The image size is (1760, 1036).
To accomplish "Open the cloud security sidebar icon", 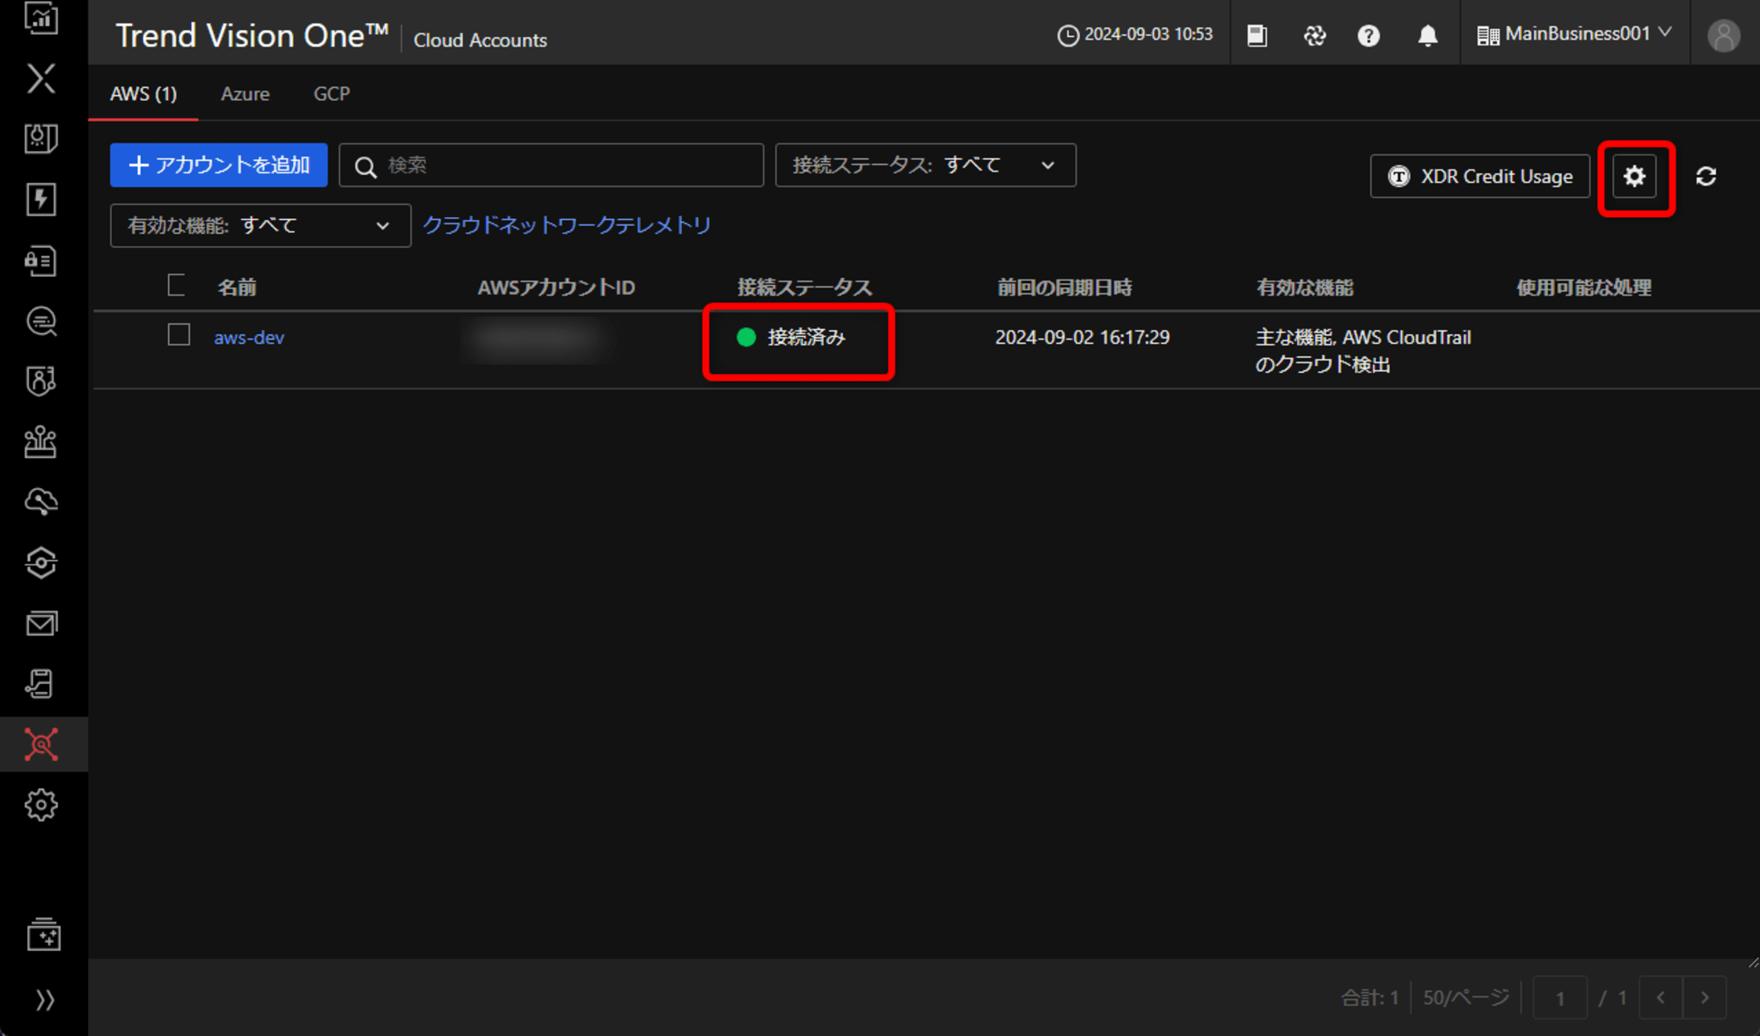I will pyautogui.click(x=41, y=502).
